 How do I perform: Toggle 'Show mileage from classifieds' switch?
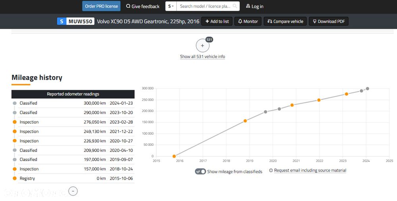200,172
